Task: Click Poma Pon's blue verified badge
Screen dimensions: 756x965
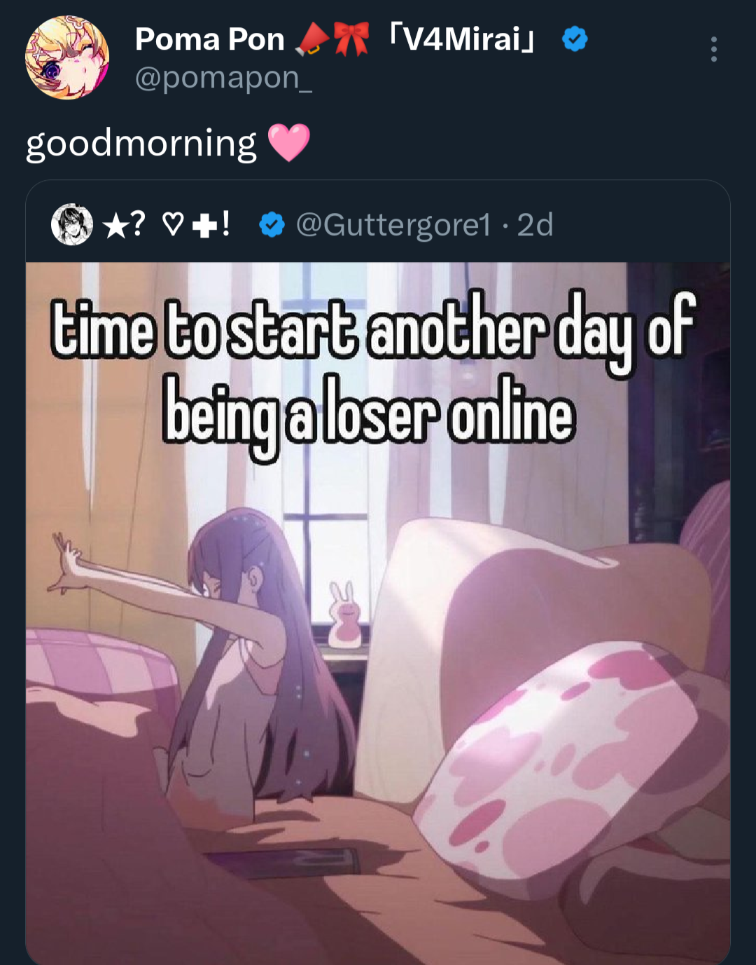Action: pos(575,39)
